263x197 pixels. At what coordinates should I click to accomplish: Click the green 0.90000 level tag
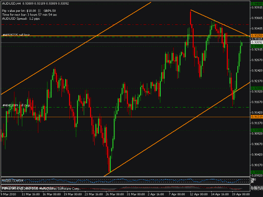click(x=257, y=172)
